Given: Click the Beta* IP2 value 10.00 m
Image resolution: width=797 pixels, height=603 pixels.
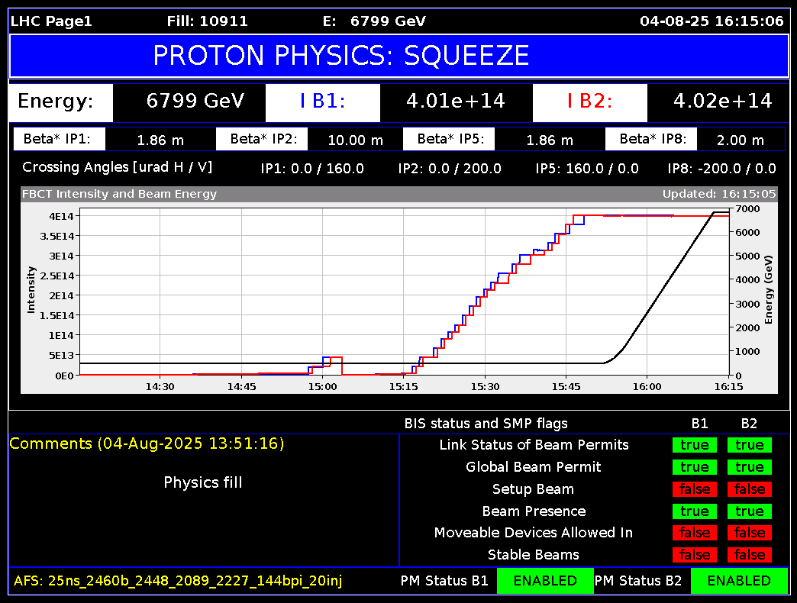Looking at the screenshot, I should pyautogui.click(x=355, y=140).
